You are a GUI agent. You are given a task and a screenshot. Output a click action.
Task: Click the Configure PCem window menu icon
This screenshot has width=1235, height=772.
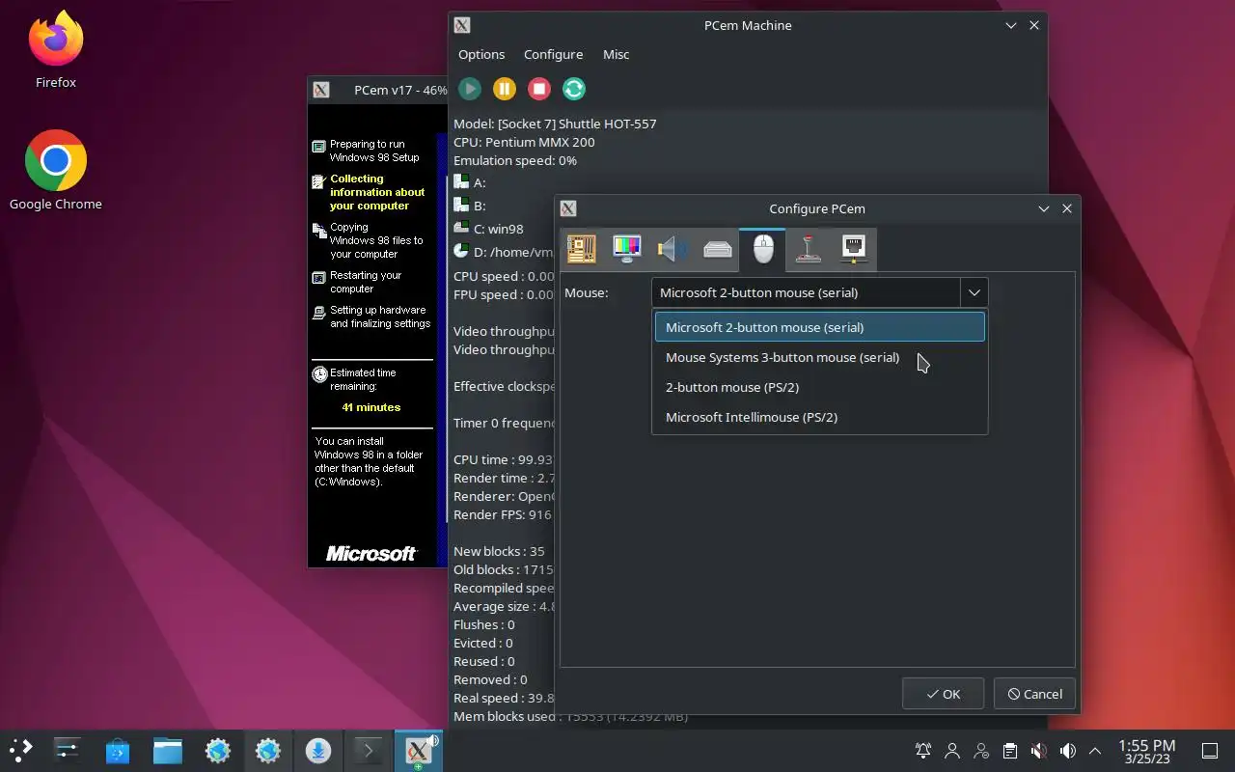568,208
